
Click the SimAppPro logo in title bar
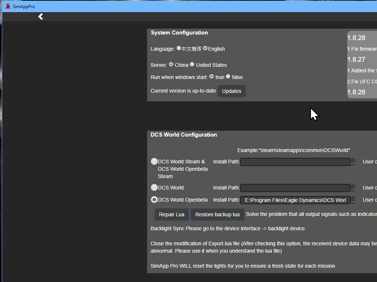click(x=8, y=6)
